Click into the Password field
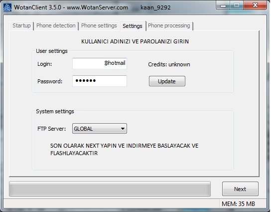The height and width of the screenshot is (212, 271). tap(100, 81)
